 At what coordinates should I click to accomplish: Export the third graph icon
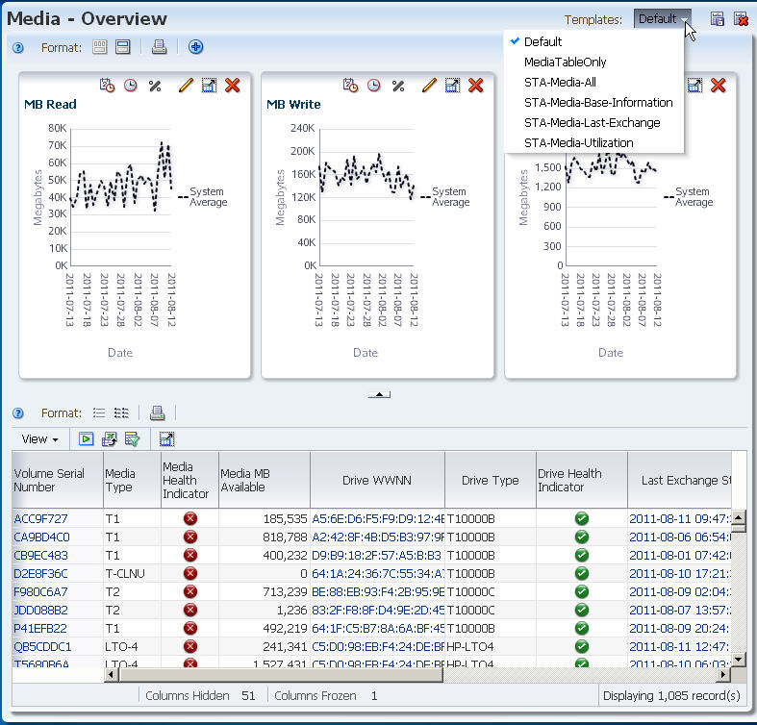click(x=694, y=86)
